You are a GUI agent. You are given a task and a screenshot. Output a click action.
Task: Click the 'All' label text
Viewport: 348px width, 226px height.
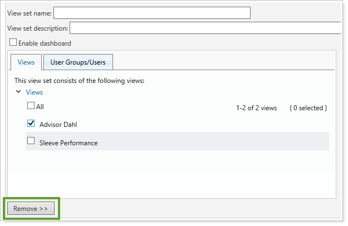click(40, 106)
